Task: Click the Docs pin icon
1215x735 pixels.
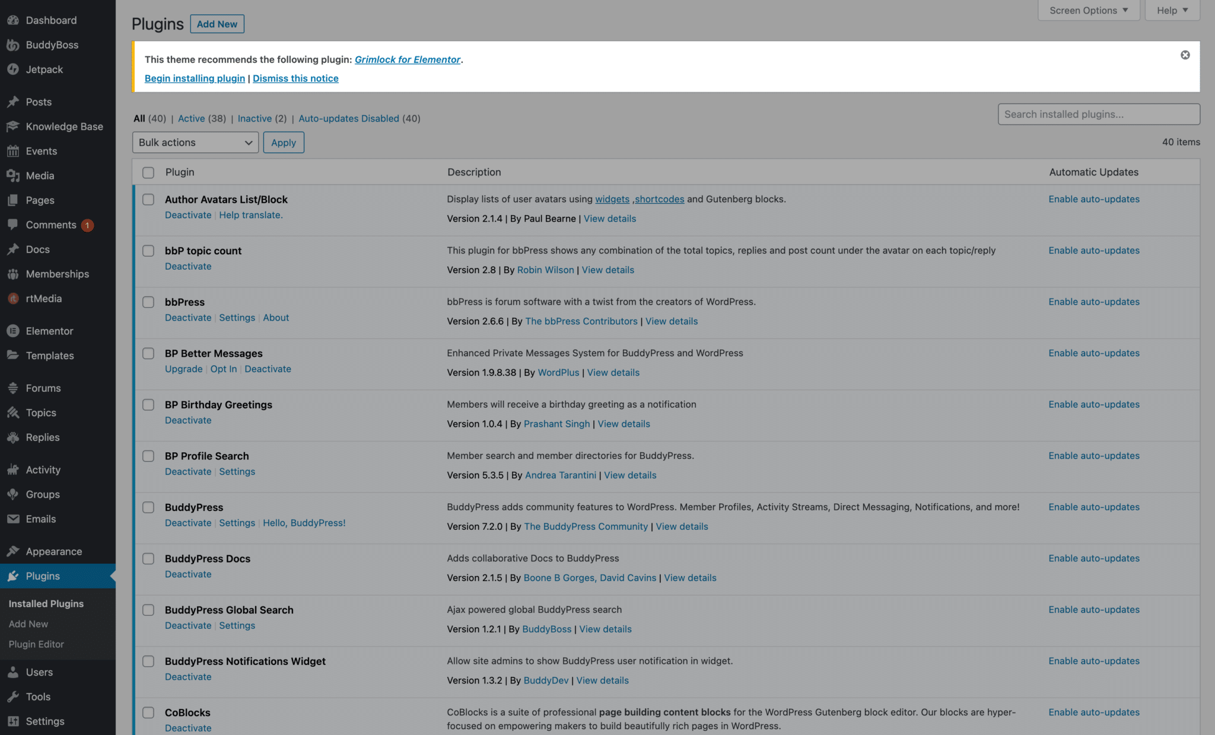Action: click(x=13, y=250)
